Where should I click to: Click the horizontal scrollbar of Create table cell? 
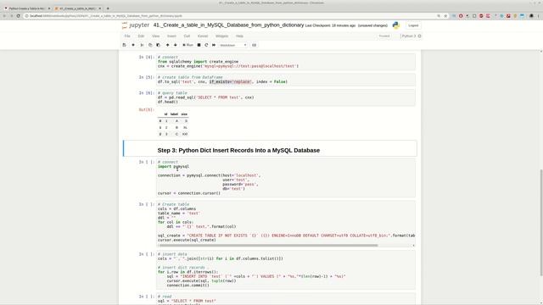click(269, 245)
